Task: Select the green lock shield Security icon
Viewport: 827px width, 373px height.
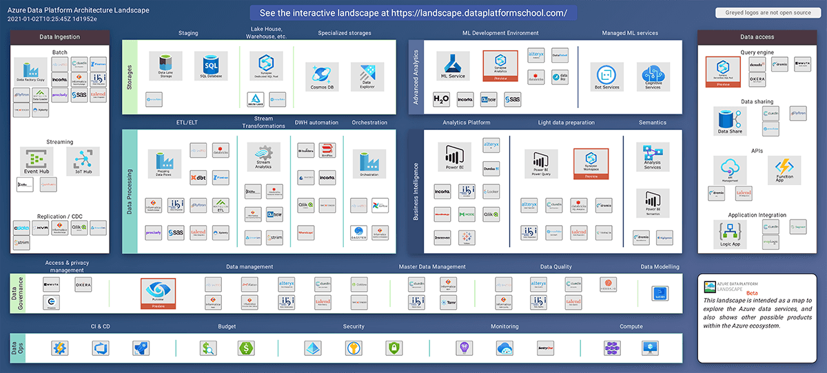Action: [x=394, y=348]
